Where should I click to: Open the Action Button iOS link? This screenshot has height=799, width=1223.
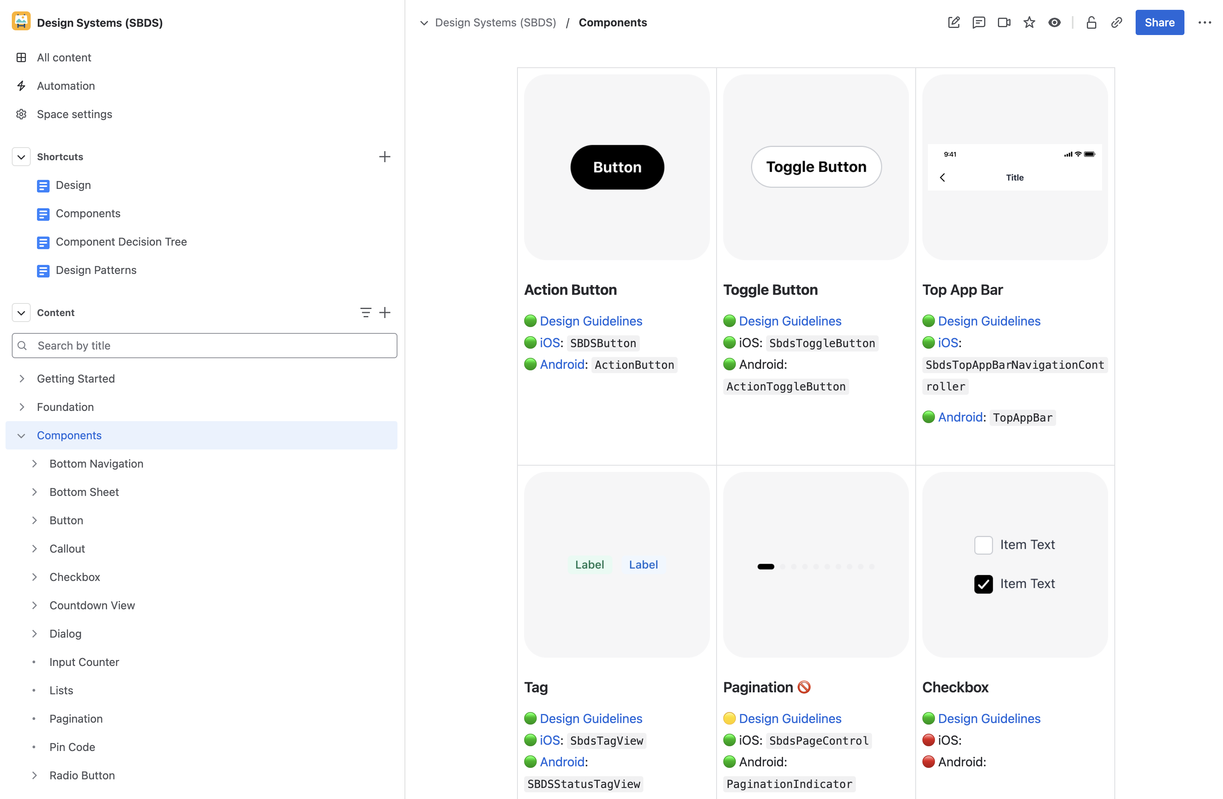tap(550, 343)
